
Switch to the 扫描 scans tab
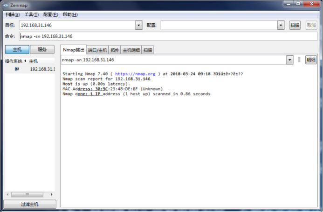tap(148, 50)
